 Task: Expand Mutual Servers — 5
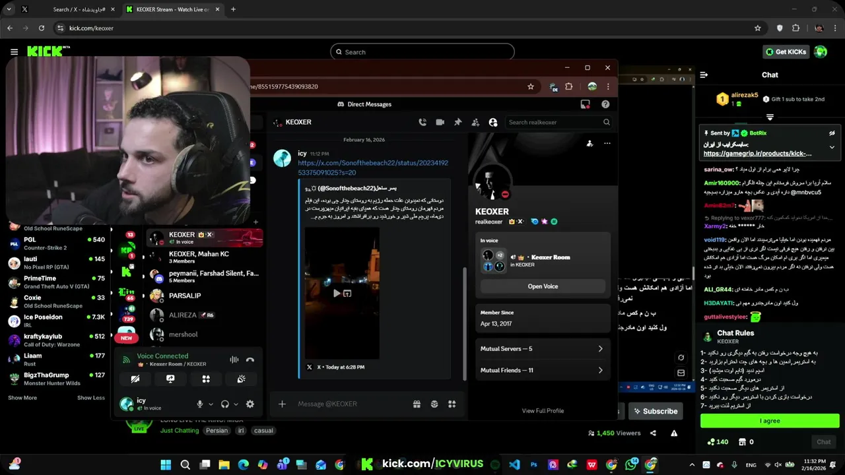coord(541,348)
